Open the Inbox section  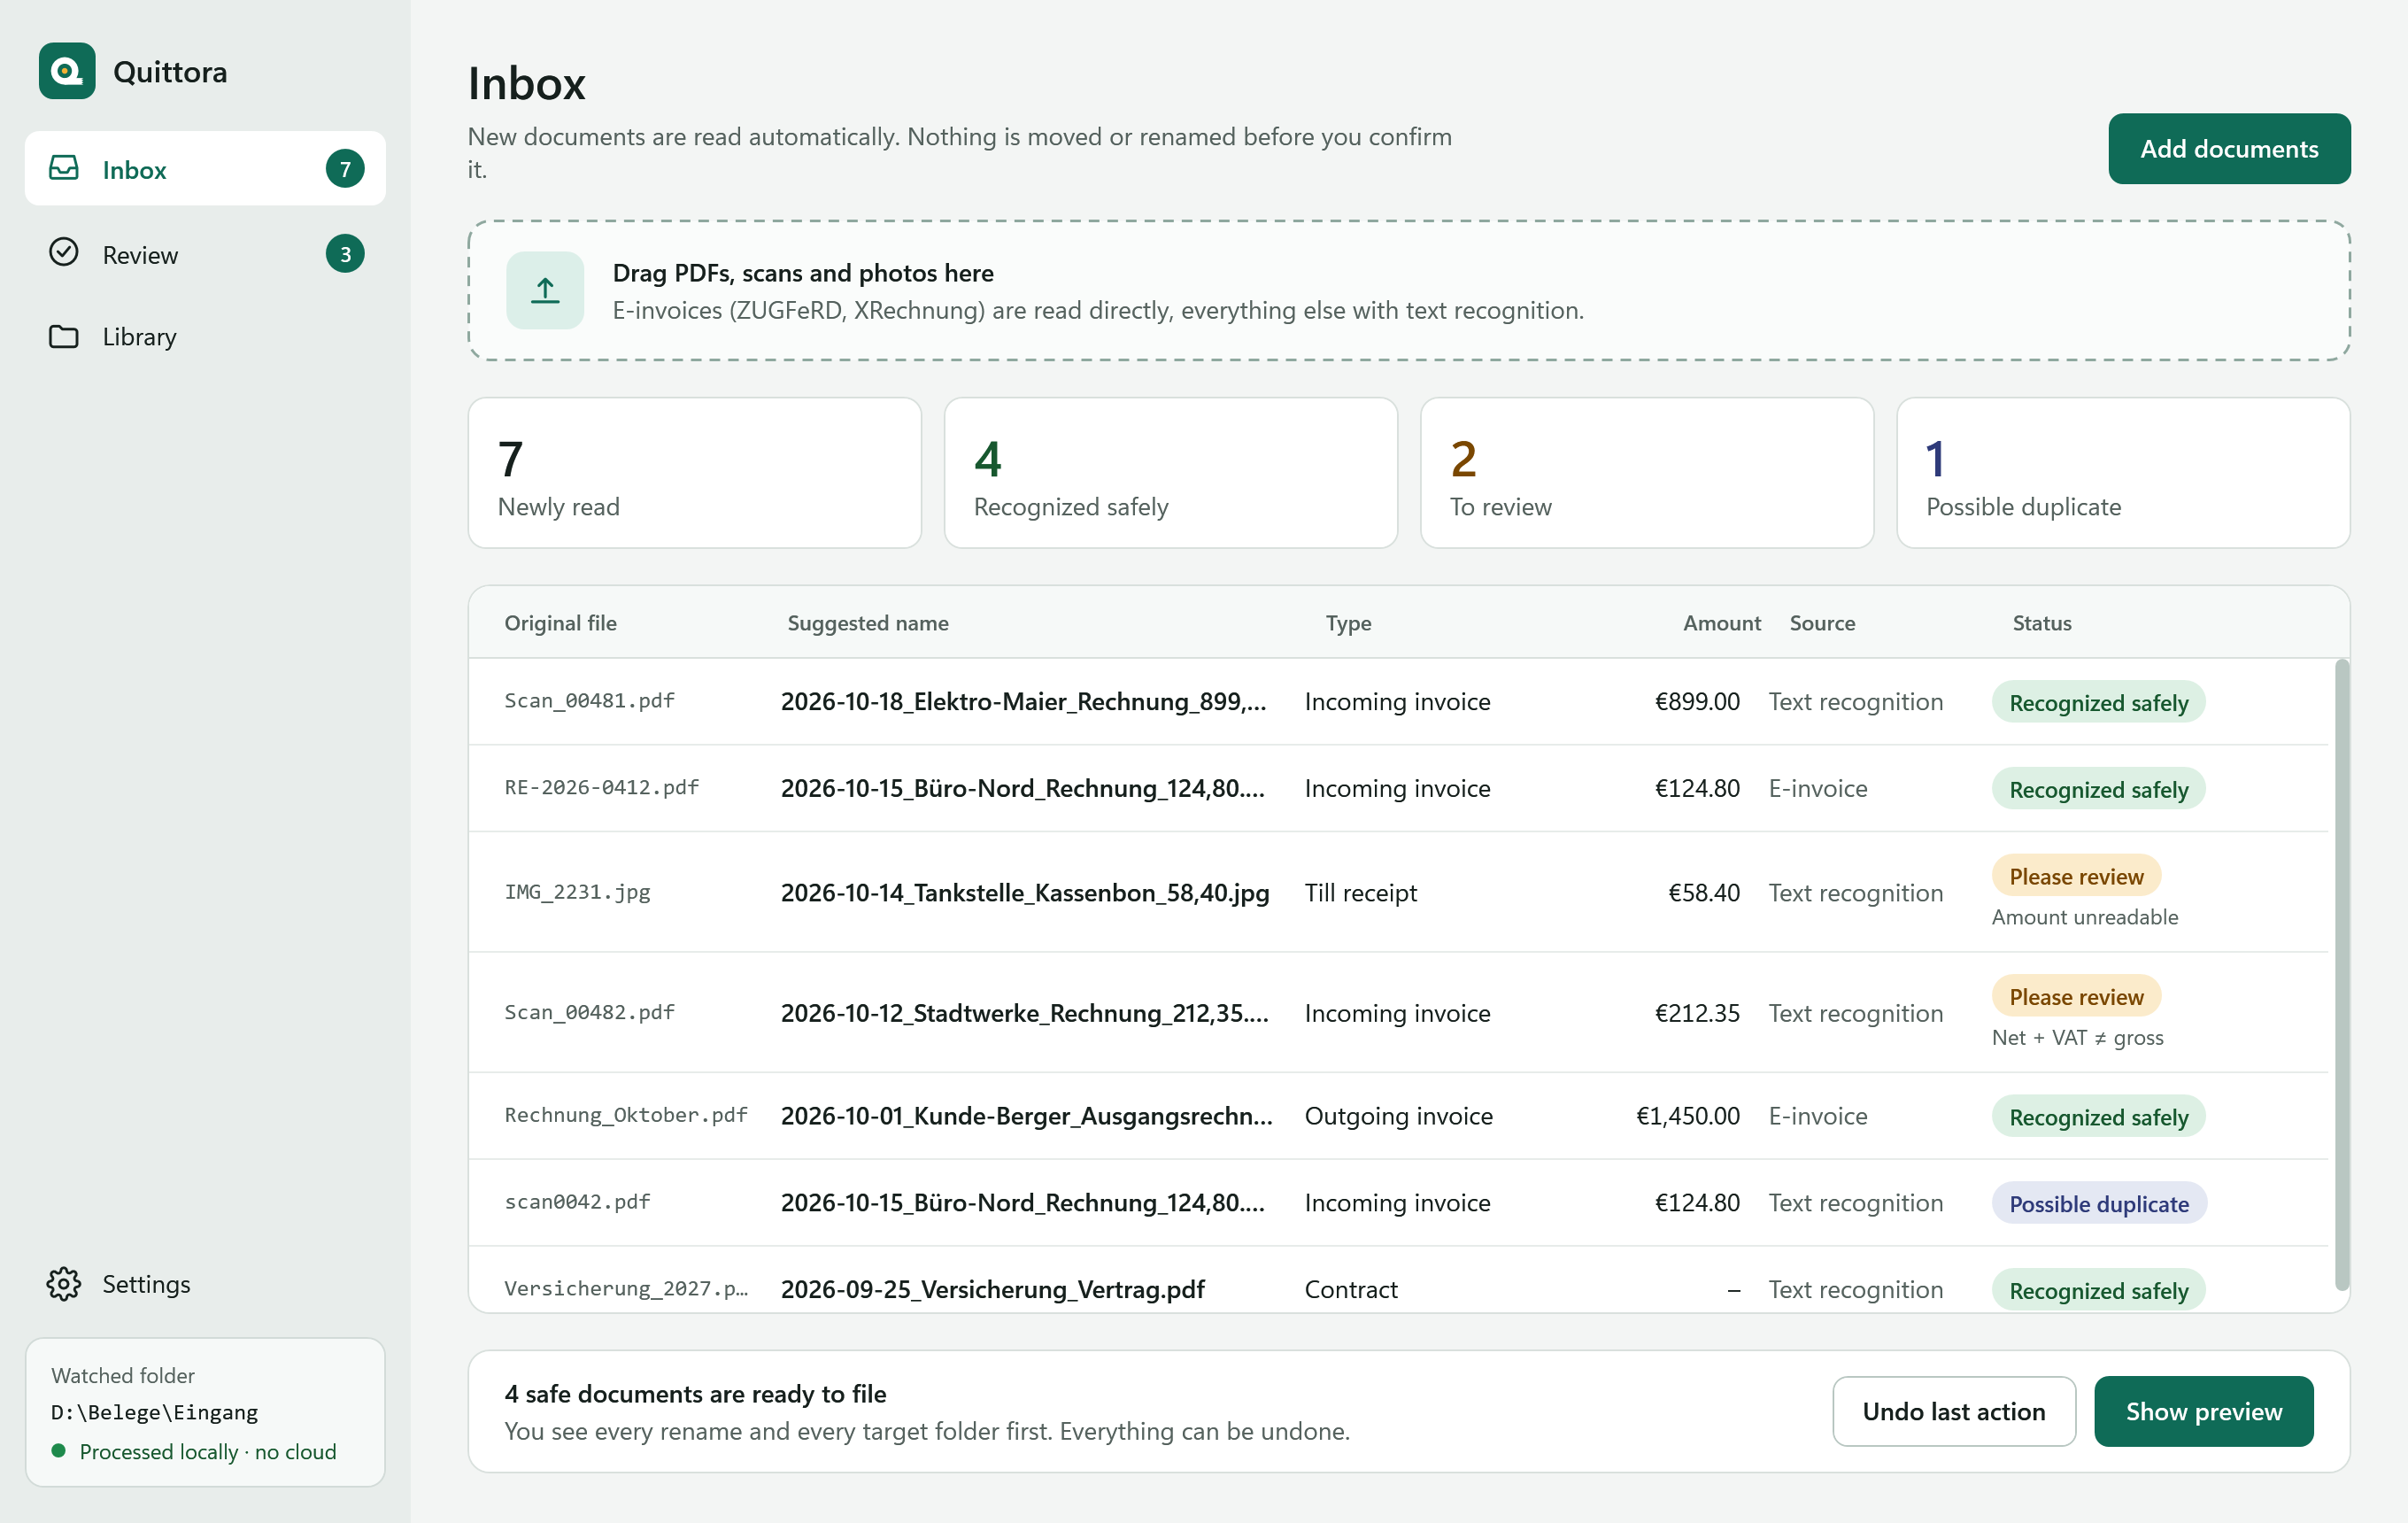point(205,168)
